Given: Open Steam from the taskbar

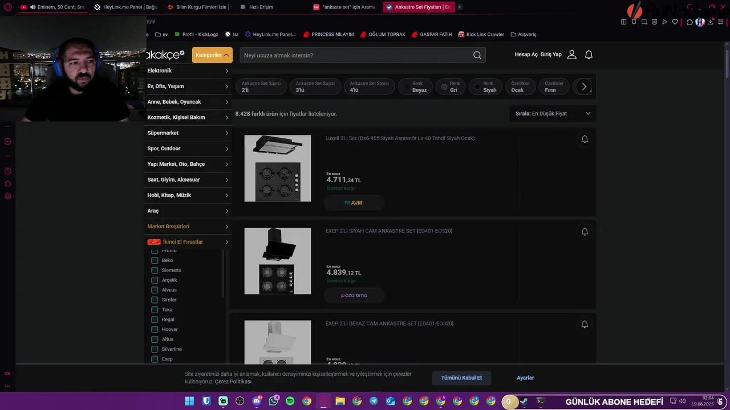Looking at the screenshot, I should (x=524, y=401).
